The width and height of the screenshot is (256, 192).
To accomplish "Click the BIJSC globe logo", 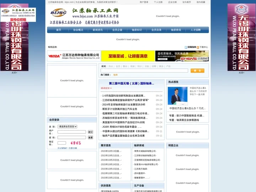I will point(59,12).
